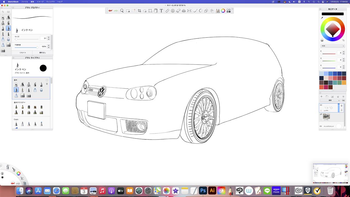The width and height of the screenshot is (350, 197).
Task: Open the Color Editor wheel in the toolbar
Action: pyautogui.click(x=223, y=11)
